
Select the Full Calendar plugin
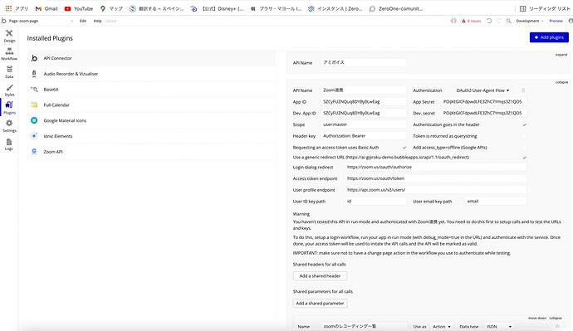[152, 105]
